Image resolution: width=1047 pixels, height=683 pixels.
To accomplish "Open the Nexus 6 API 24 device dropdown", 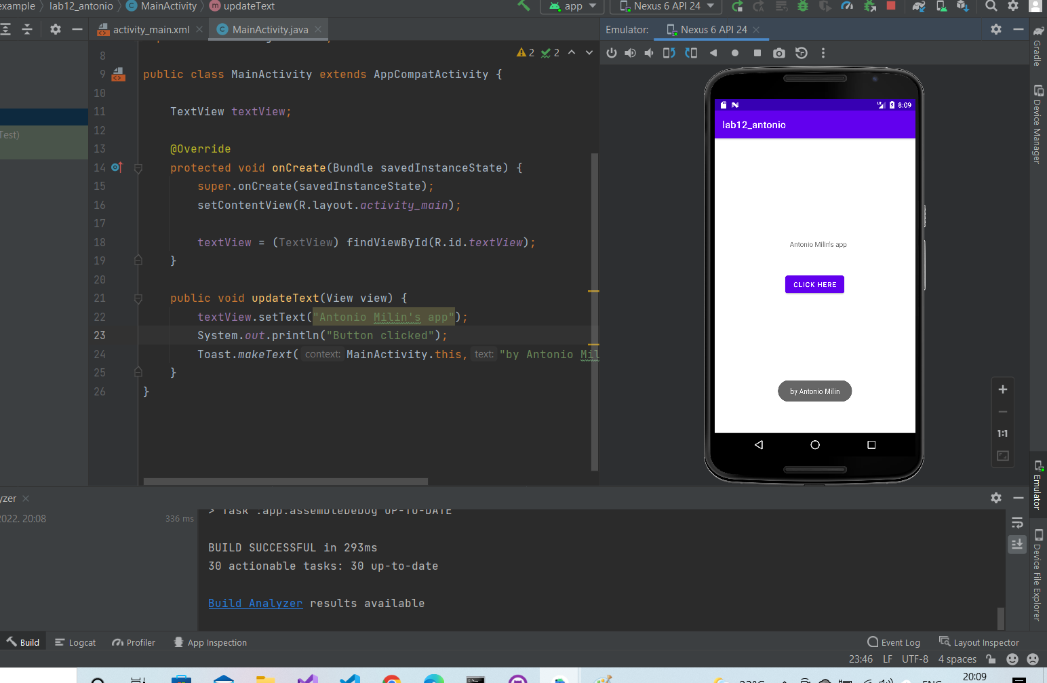I will [667, 6].
